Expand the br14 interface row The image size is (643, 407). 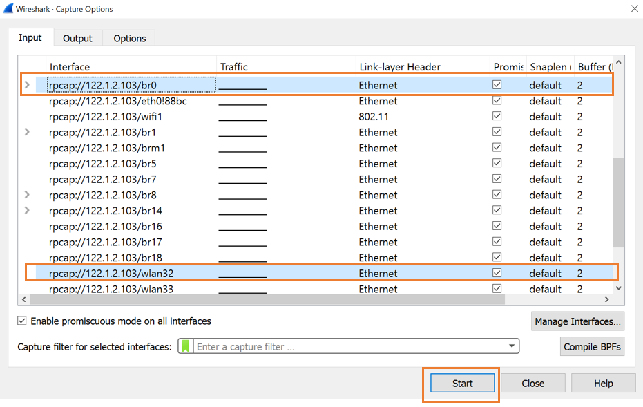click(27, 210)
